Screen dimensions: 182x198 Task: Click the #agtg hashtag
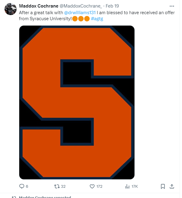click(97, 18)
